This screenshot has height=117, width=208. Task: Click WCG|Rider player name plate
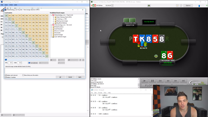(x=167, y=62)
